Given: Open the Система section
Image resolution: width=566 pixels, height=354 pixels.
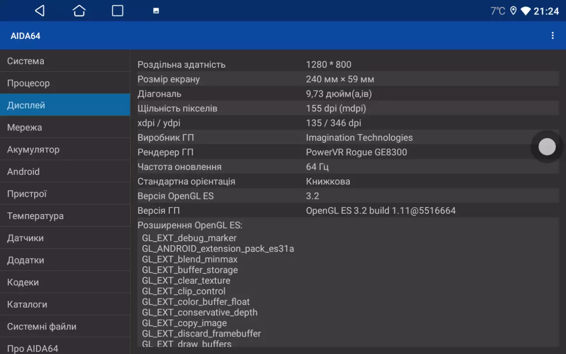Looking at the screenshot, I should tap(65, 61).
